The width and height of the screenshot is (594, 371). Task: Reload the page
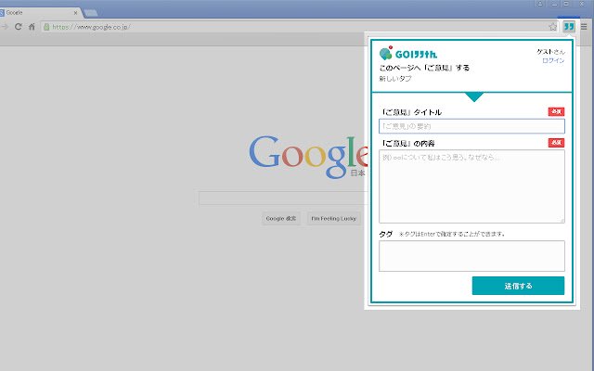click(18, 27)
